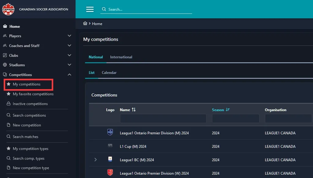Open League1 Ontario Premier Division (M) 2024
The height and width of the screenshot is (178, 313).
[154, 133]
